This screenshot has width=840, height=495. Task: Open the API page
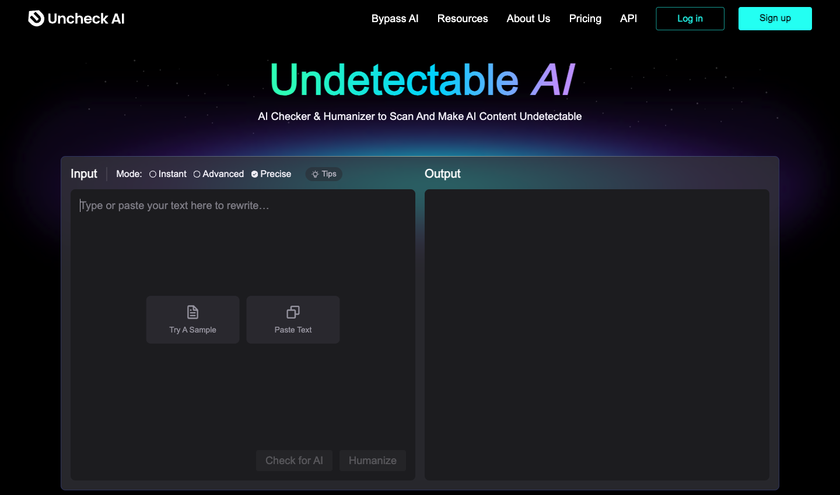(x=628, y=19)
